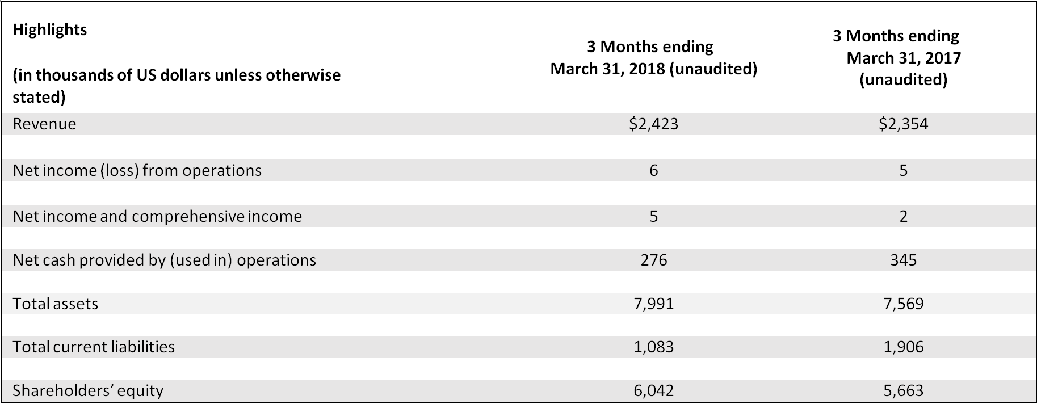Select the 6,042 shareholders' equity value
1037x404 pixels.
tap(653, 391)
